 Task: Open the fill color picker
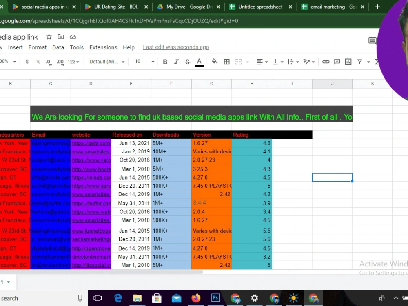pos(215,62)
